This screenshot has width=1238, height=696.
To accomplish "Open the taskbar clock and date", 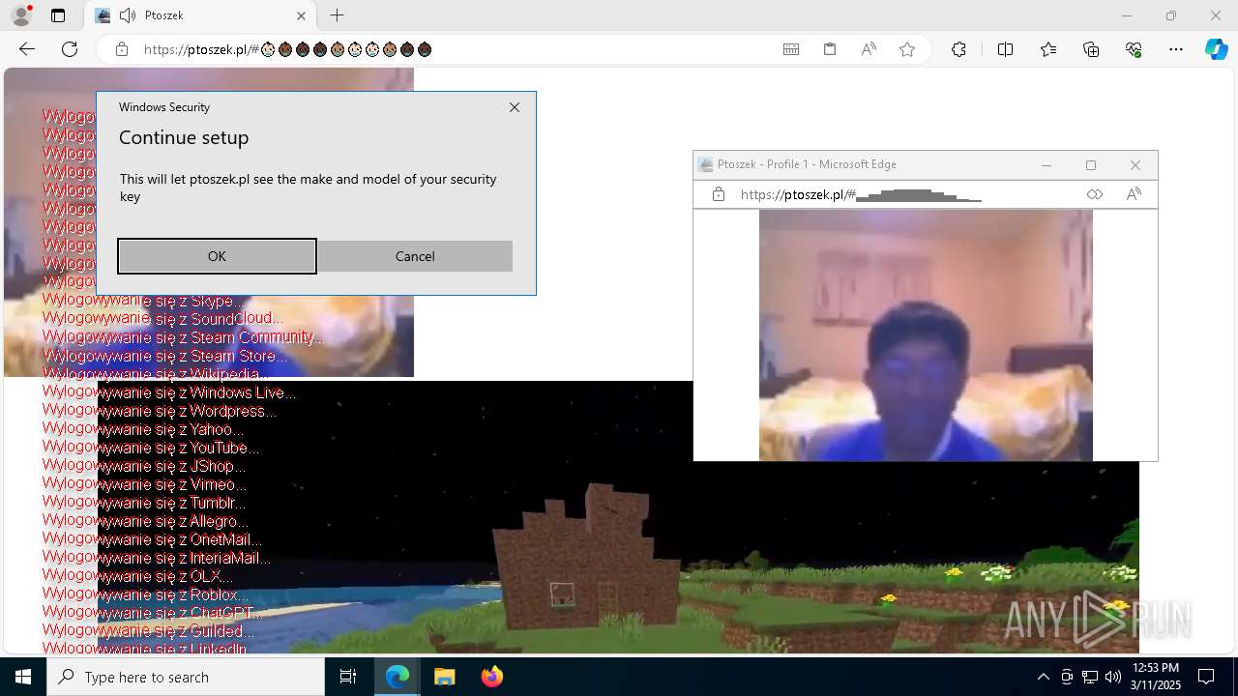I will click(1155, 677).
